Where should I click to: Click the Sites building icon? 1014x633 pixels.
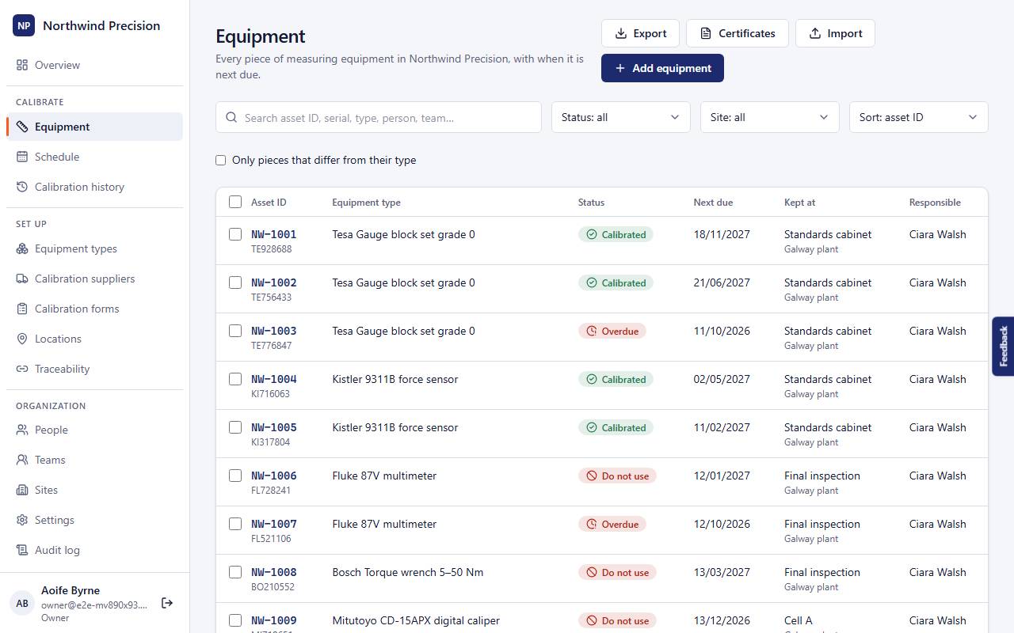click(x=22, y=490)
